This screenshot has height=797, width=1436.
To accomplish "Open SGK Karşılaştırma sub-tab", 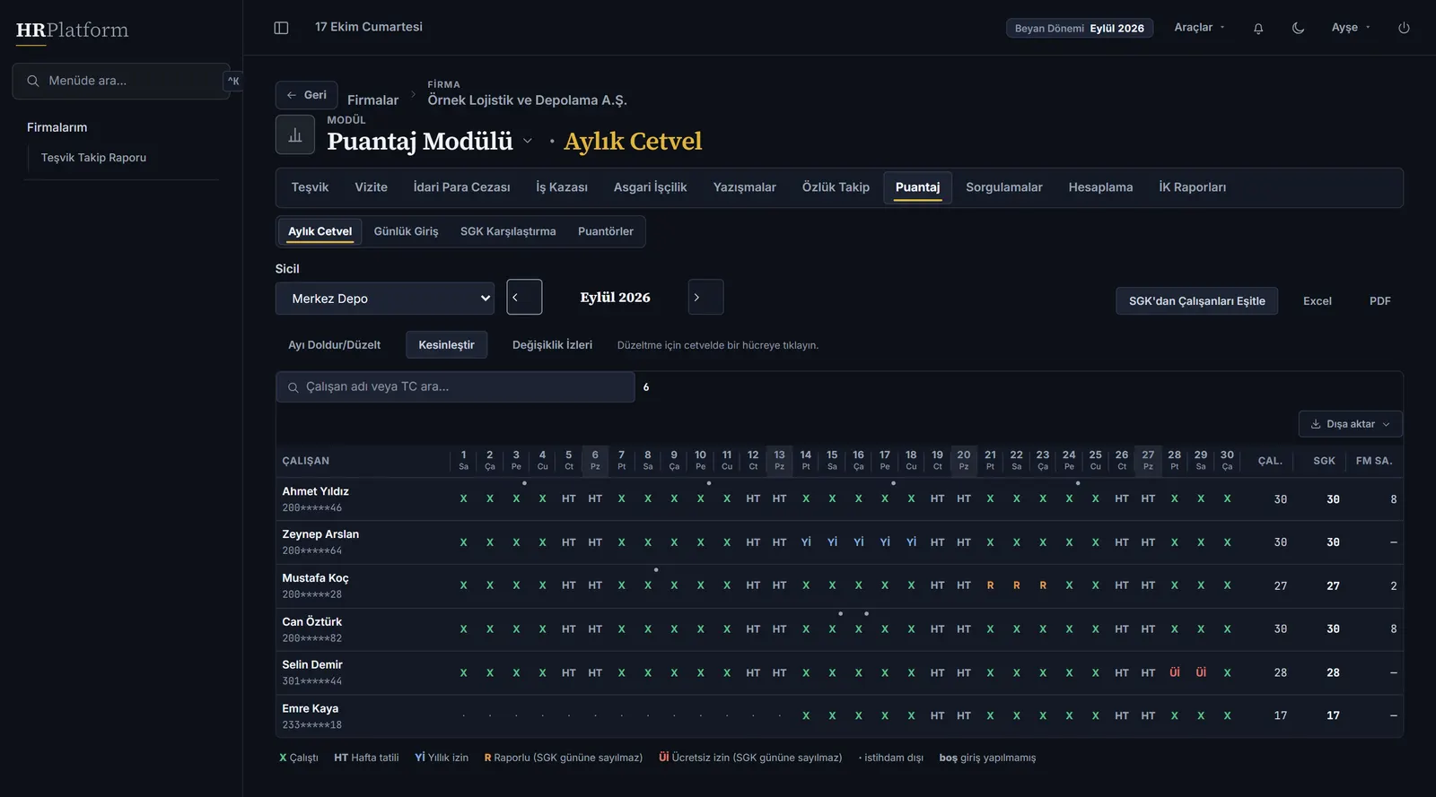I will 508,231.
